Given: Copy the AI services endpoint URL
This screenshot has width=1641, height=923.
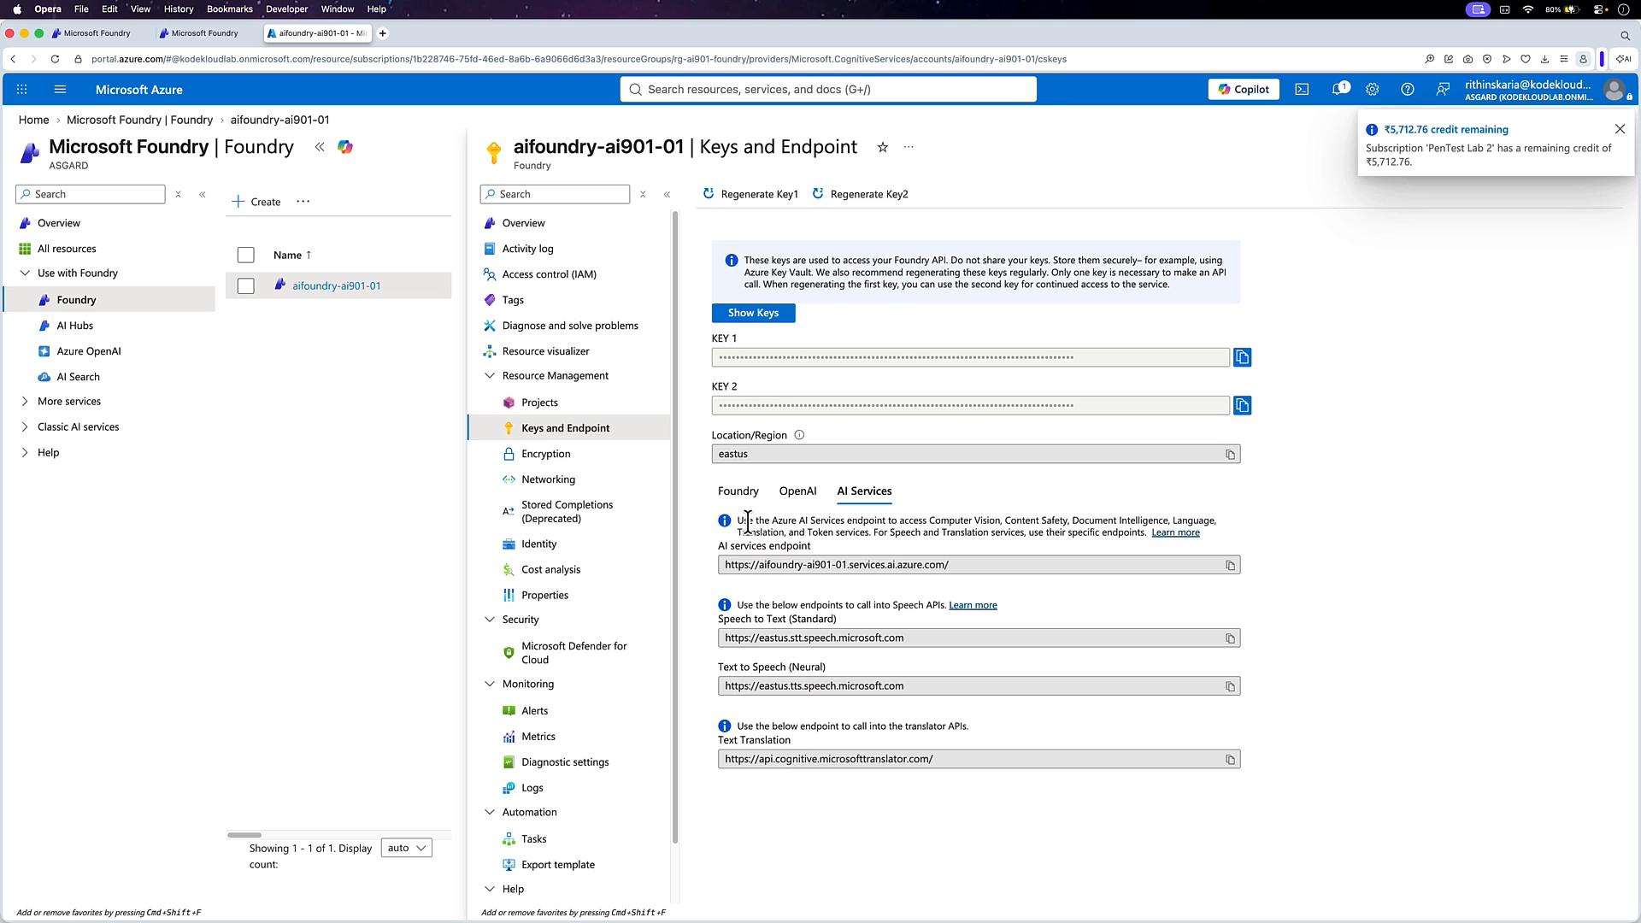Looking at the screenshot, I should pyautogui.click(x=1230, y=565).
